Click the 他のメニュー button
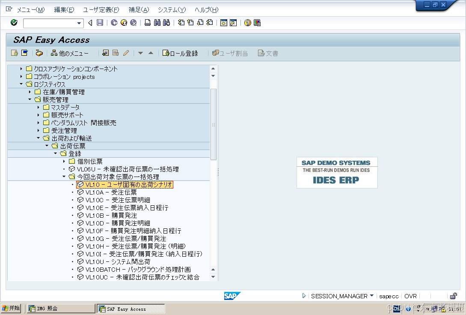 70,53
